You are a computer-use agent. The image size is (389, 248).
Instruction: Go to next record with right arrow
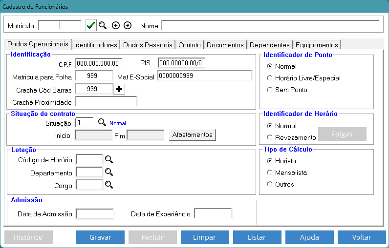click(128, 25)
